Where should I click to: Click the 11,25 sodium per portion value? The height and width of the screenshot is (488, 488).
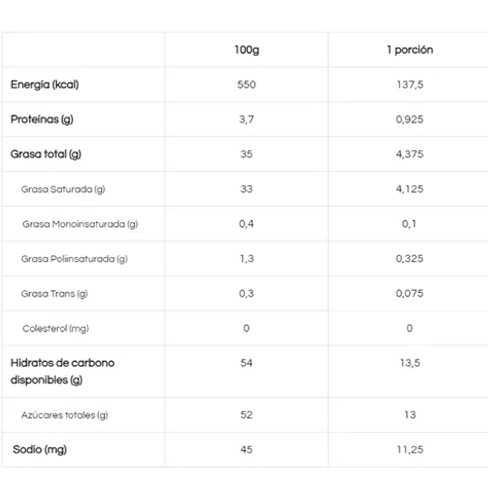(x=409, y=450)
